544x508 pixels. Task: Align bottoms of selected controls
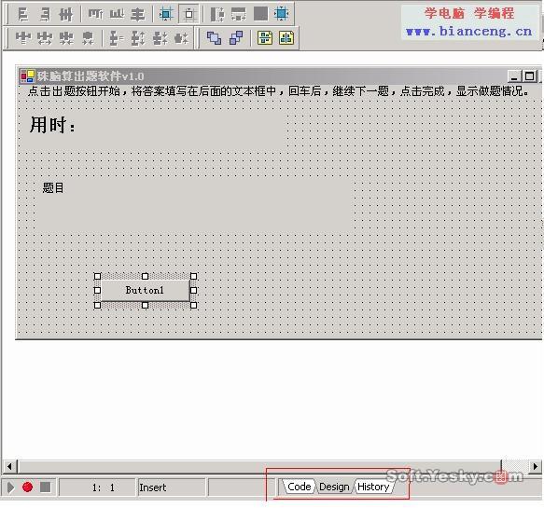click(x=117, y=15)
